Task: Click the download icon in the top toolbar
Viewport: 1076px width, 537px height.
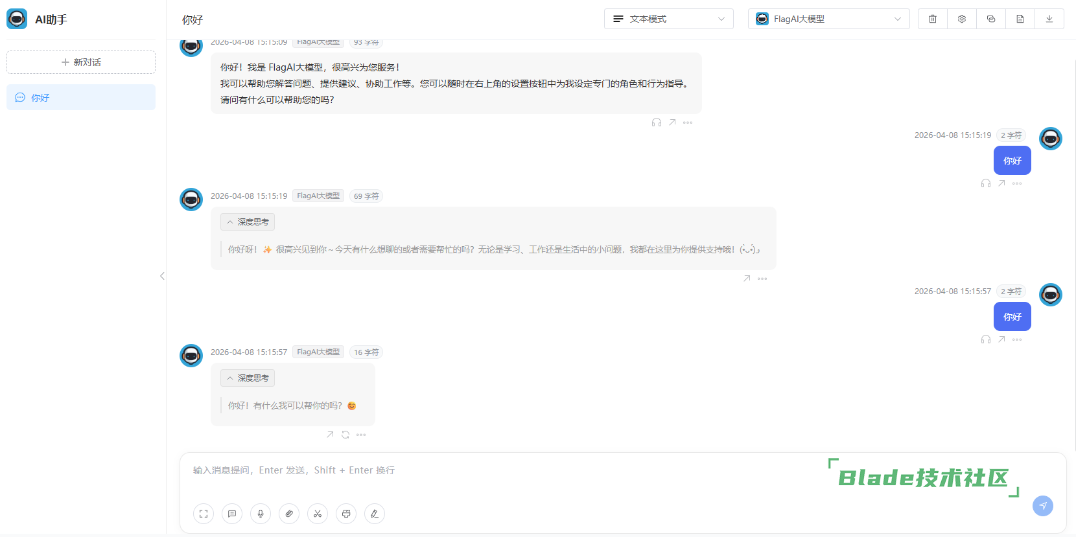Action: 1049,19
